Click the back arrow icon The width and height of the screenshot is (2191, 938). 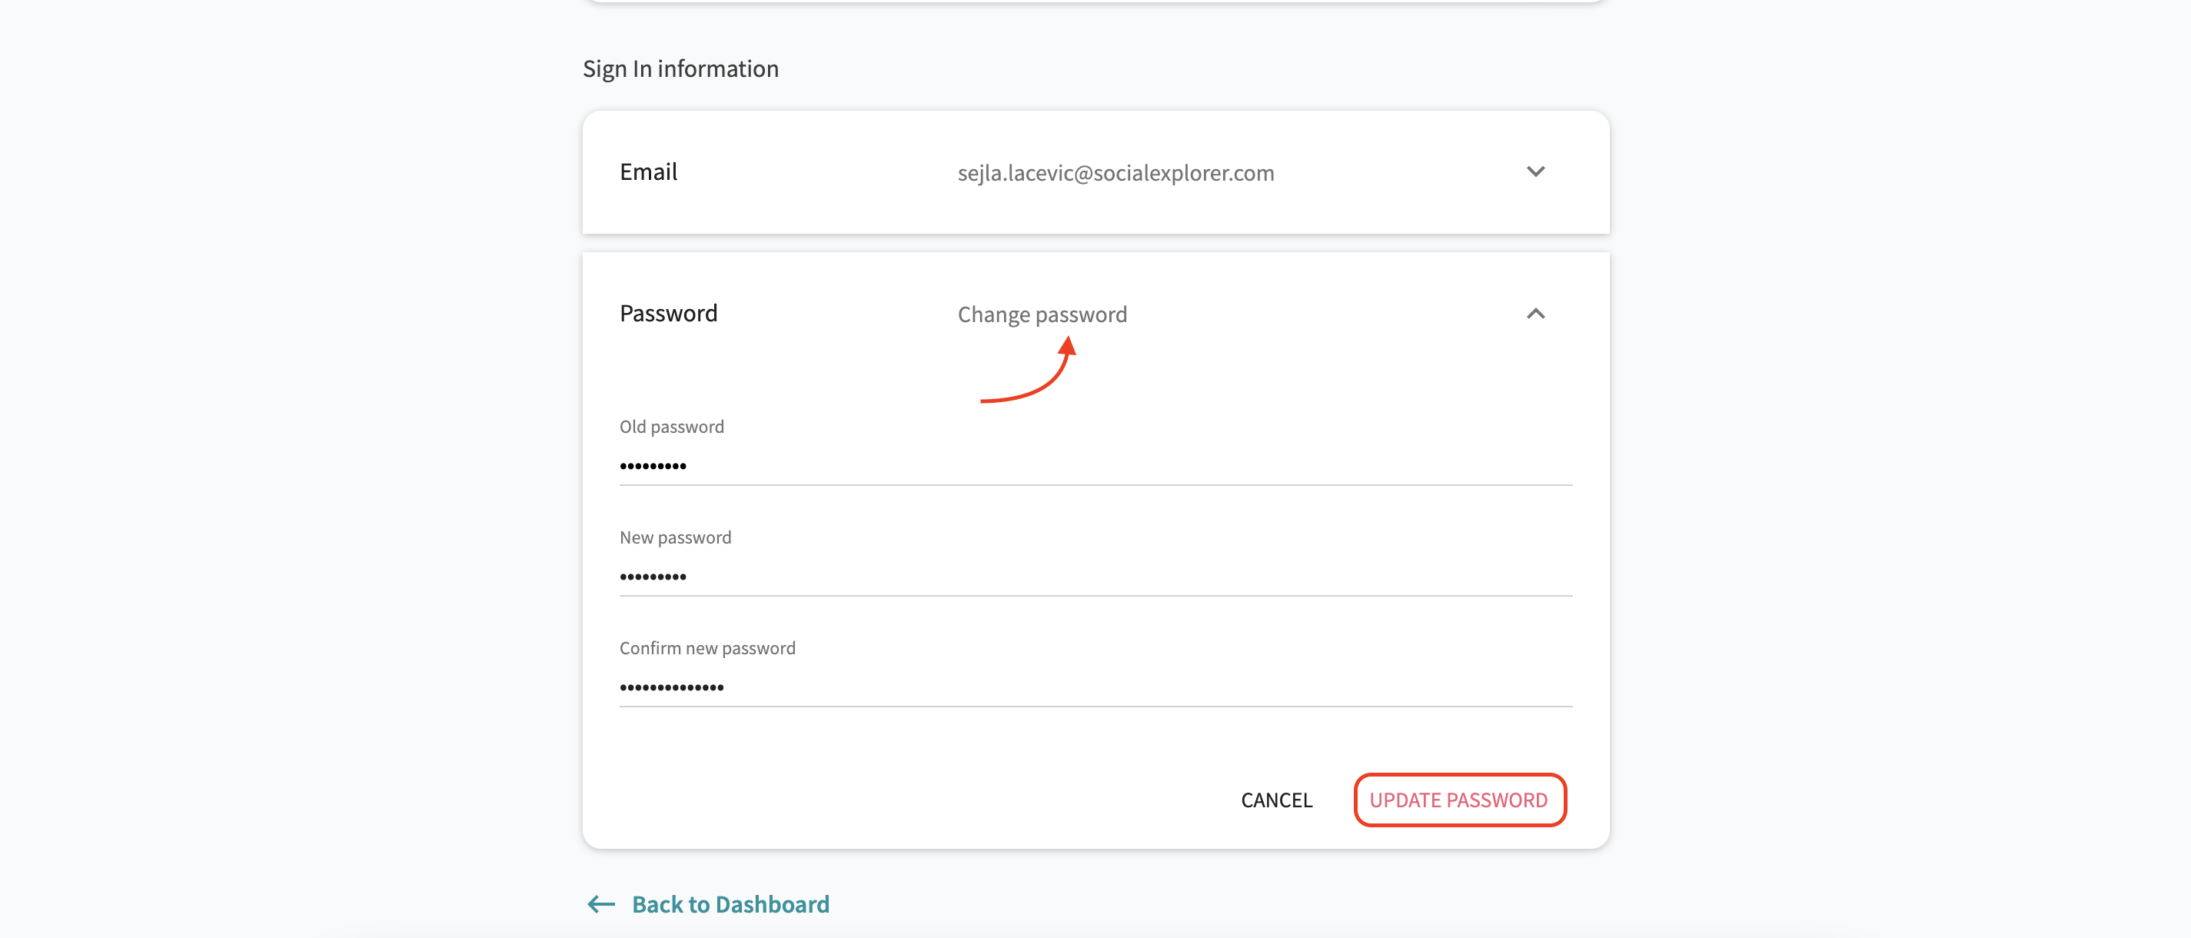(601, 904)
